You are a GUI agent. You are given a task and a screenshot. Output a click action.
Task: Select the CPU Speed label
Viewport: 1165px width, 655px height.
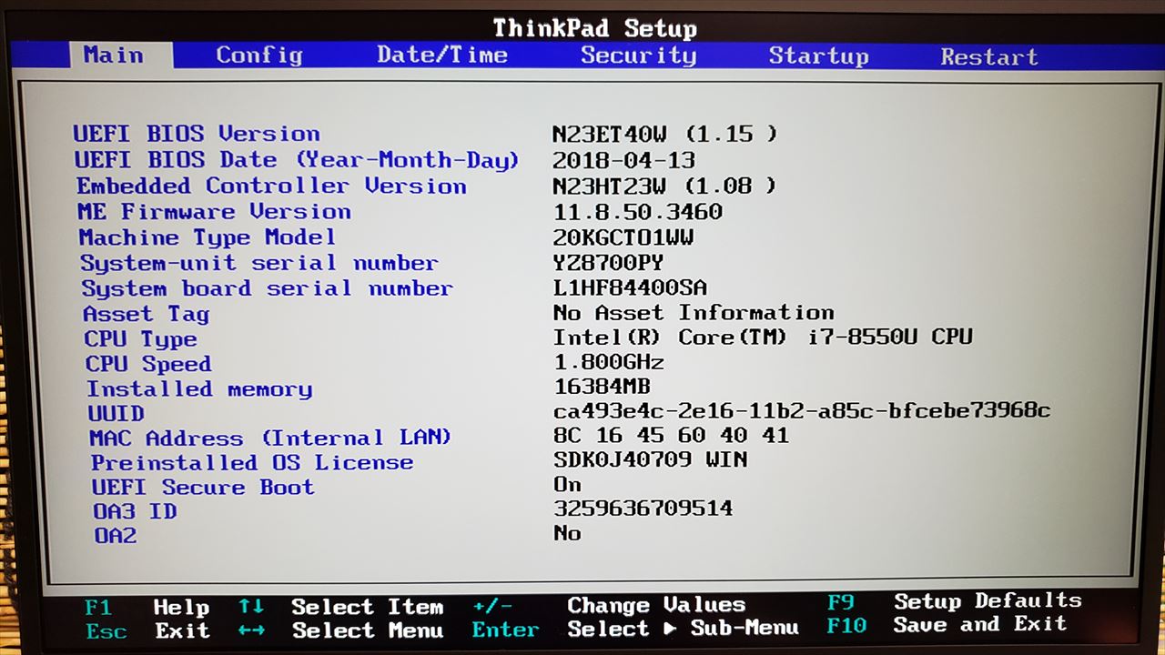click(148, 364)
